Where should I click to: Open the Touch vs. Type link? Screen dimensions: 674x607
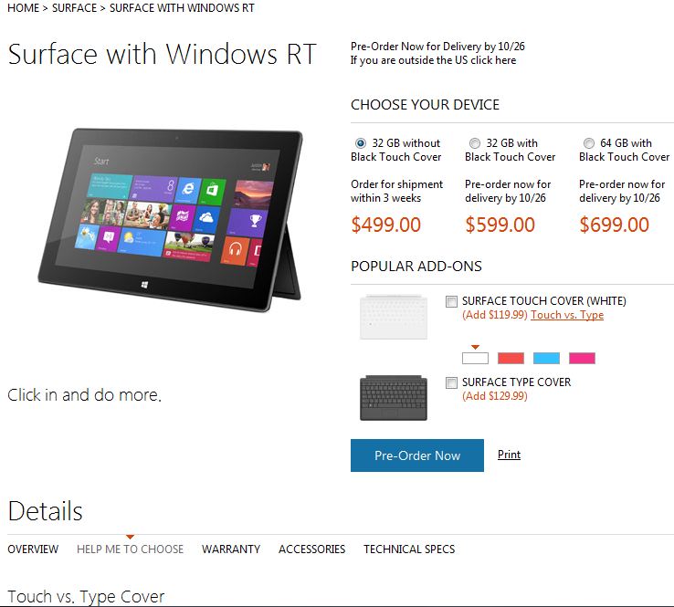coord(567,315)
